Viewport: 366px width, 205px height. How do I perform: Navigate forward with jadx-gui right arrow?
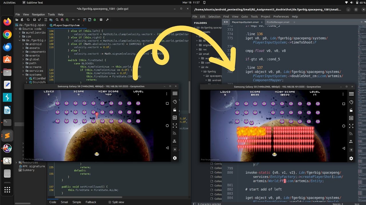[78, 20]
